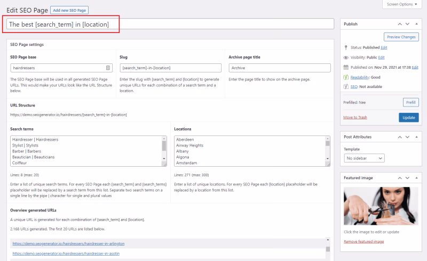The image size is (427, 261).
Task: Click Move to Trash link
Action: tap(355, 117)
